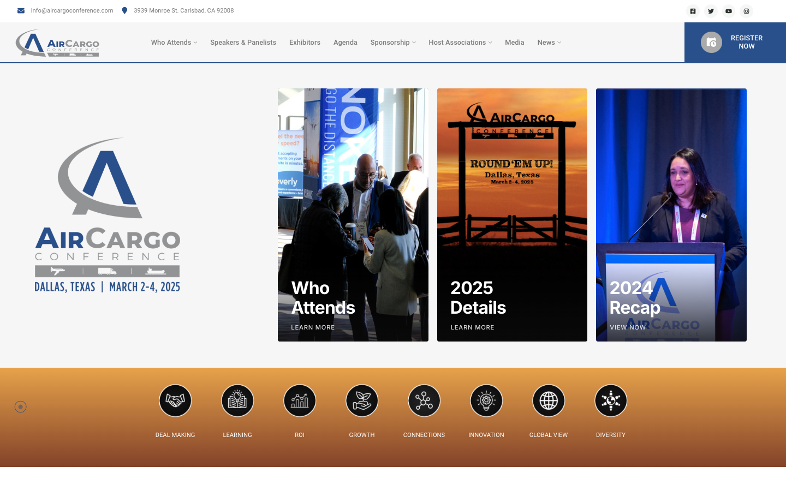This screenshot has width=786, height=491.
Task: Click the Global View globe icon
Action: pos(549,401)
